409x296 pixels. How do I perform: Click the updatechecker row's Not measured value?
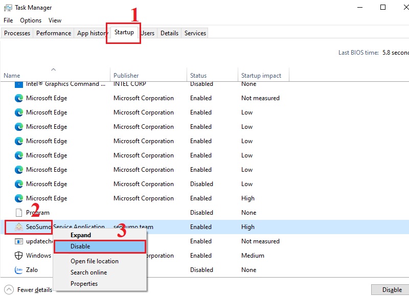click(x=260, y=241)
